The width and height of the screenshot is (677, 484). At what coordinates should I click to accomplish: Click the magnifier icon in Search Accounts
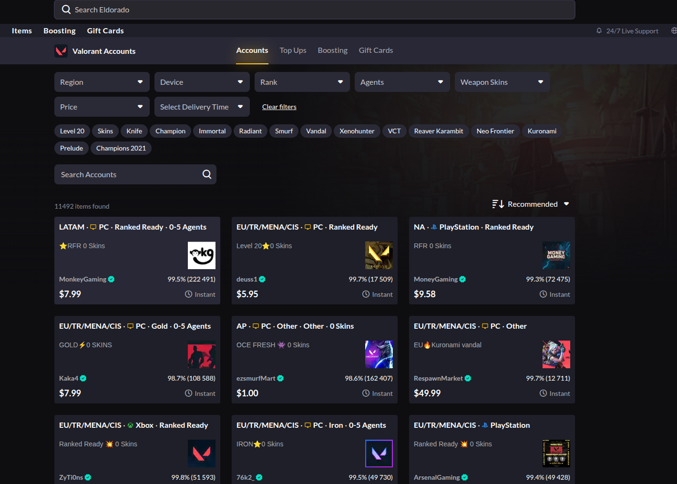click(207, 174)
